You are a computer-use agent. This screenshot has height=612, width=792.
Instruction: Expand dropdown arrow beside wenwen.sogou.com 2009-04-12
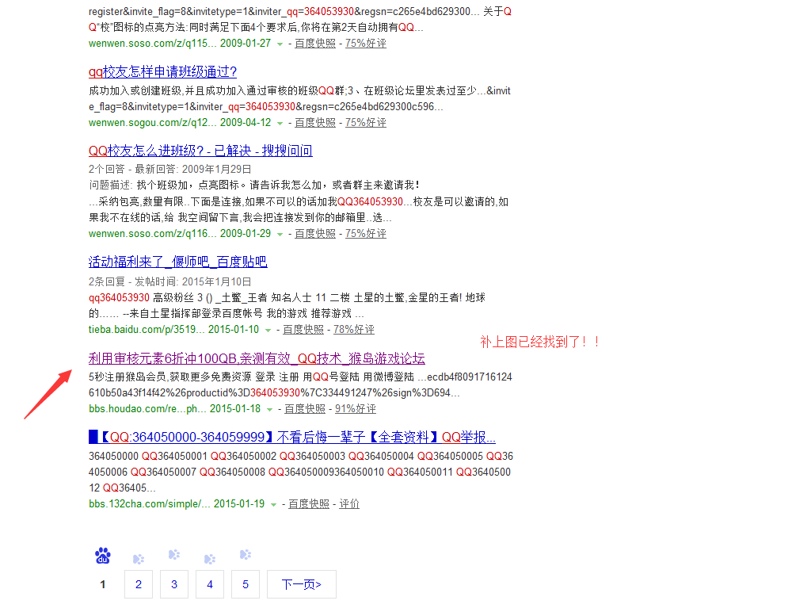(x=280, y=124)
